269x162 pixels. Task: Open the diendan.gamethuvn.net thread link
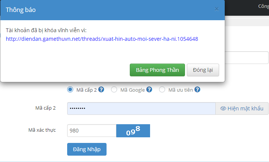tap(102, 39)
